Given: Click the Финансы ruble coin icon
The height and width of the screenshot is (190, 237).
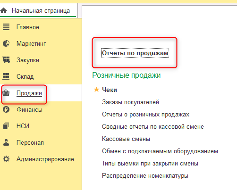Looking at the screenshot, I should (6, 109).
